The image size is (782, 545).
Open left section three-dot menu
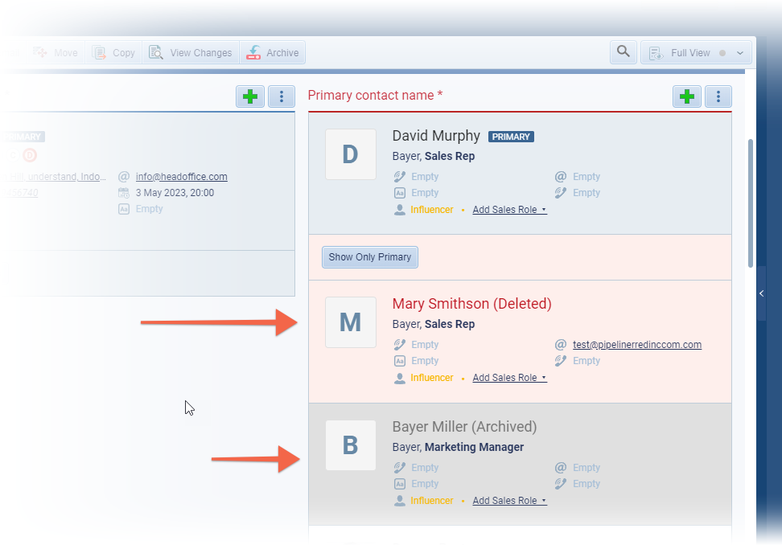(282, 96)
